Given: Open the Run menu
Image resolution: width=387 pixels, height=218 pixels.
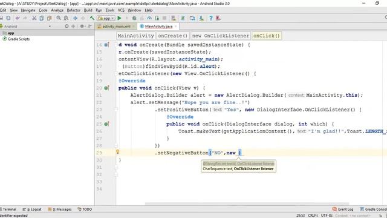Looking at the screenshot, I should [99, 10].
